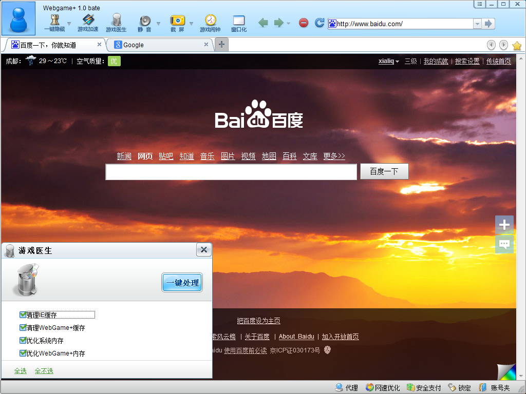Open the 音乐 music category
Screen dimensions: 526x394
pos(208,156)
